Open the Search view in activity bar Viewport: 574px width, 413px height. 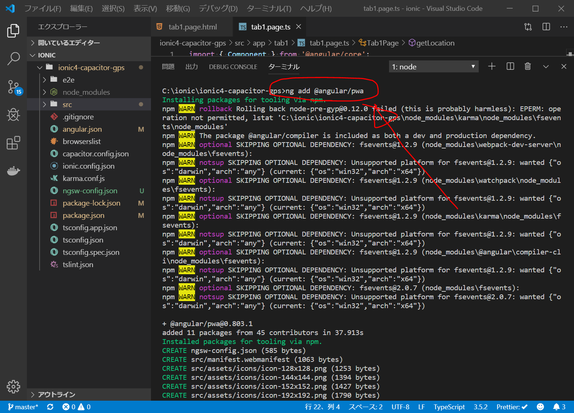click(13, 59)
